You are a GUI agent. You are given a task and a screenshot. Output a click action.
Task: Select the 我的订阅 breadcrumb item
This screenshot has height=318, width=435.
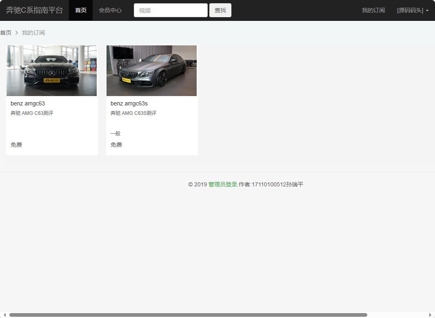coord(33,33)
